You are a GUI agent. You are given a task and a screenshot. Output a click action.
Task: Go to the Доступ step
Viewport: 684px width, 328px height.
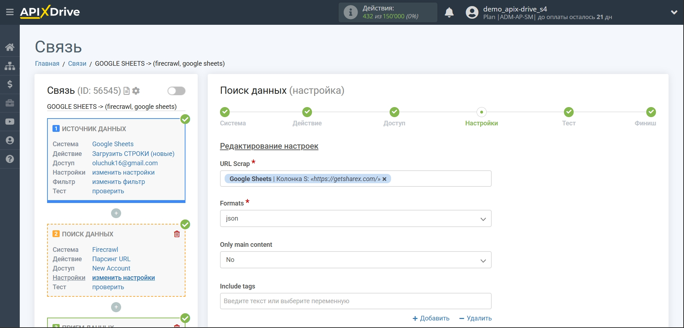394,112
